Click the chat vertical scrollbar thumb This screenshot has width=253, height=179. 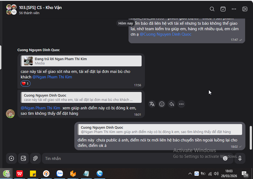251,138
